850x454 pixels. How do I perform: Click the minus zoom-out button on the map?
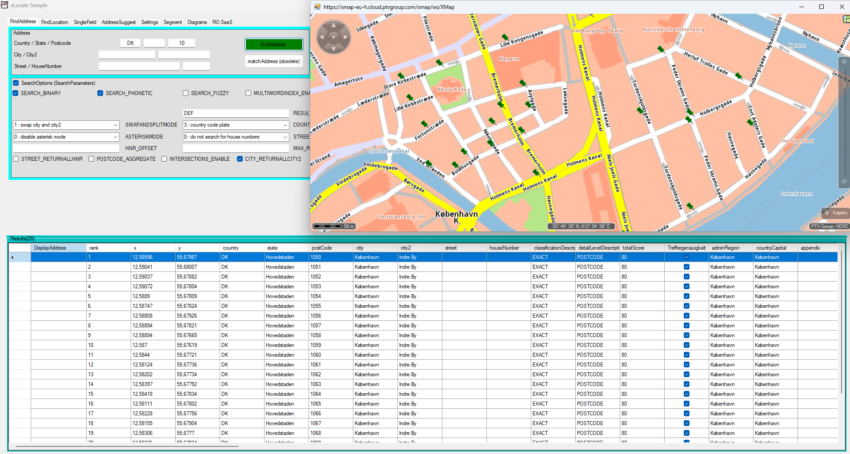pos(843,181)
